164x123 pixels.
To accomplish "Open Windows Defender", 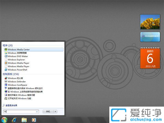I will (17, 81).
